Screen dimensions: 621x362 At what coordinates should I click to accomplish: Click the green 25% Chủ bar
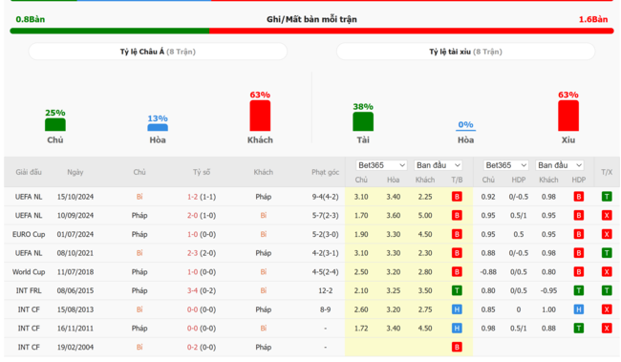coord(55,125)
